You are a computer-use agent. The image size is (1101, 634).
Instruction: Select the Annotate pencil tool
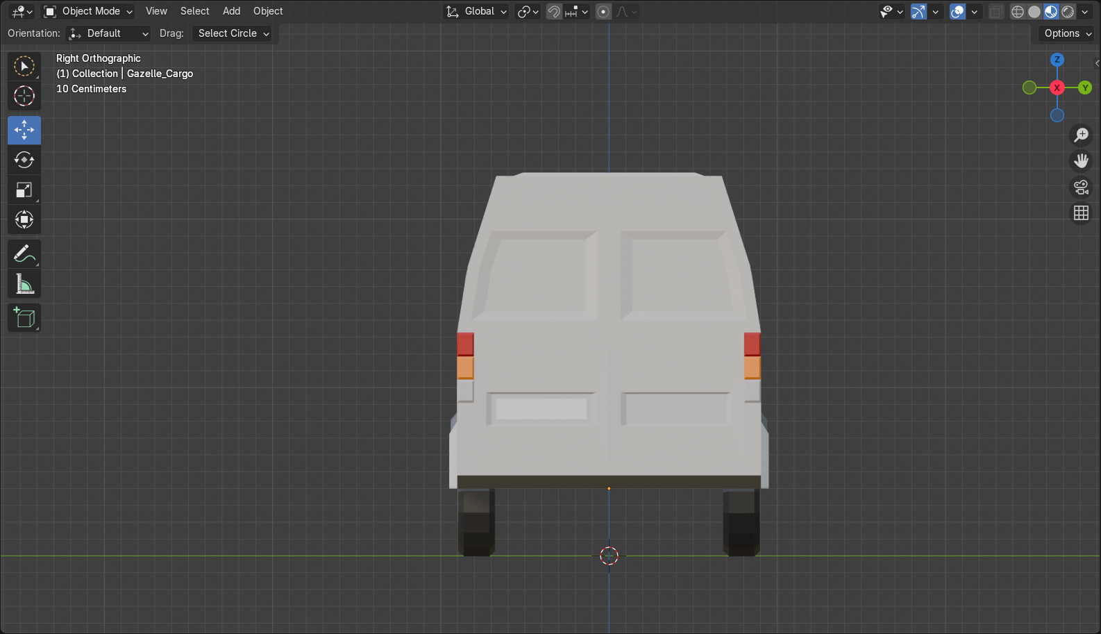click(24, 254)
